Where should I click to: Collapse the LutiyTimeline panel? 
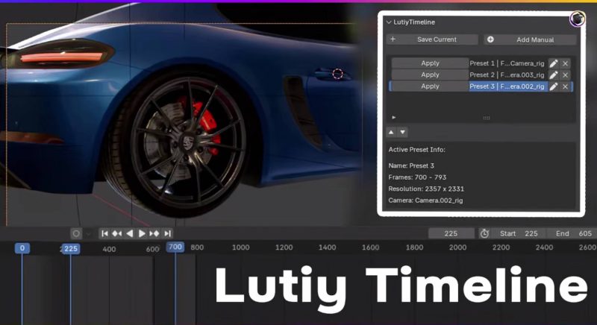[x=389, y=22]
